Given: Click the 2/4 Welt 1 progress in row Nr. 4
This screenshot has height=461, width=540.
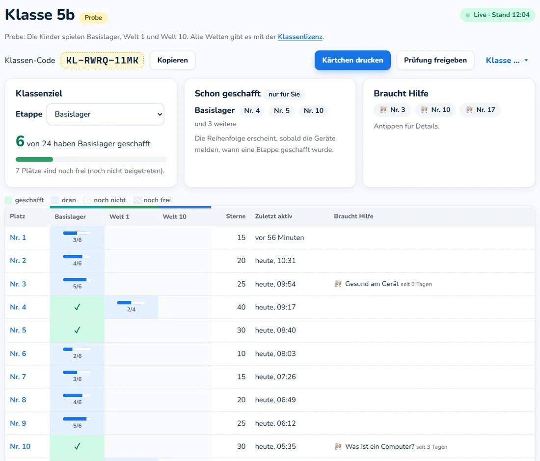Looking at the screenshot, I should (x=131, y=306).
